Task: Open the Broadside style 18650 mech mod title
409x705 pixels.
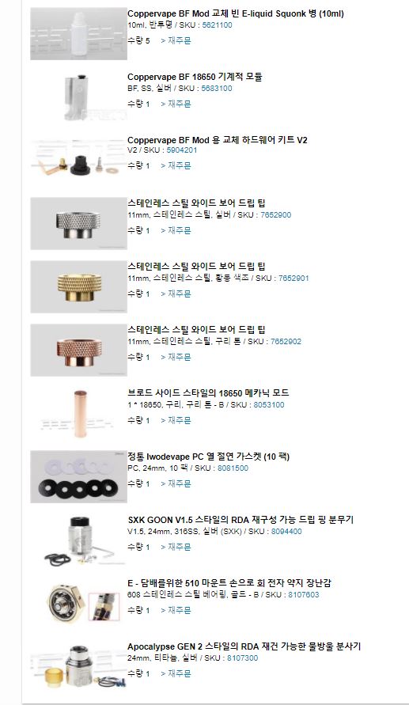Action: [208, 393]
